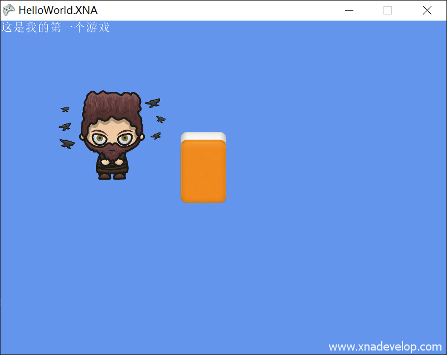Click the orange block's center
Screen dimensions: 447x355
pos(203,171)
